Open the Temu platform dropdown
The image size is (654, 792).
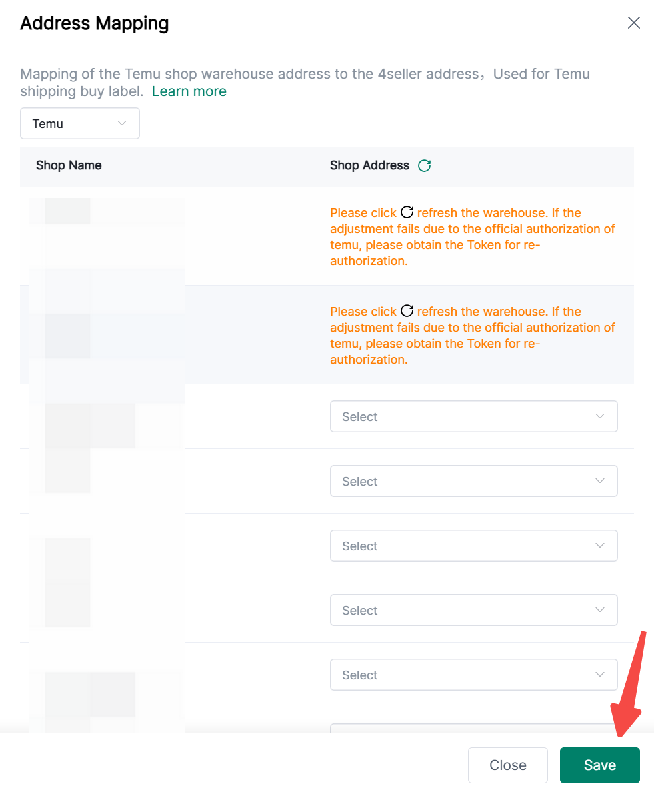[80, 123]
